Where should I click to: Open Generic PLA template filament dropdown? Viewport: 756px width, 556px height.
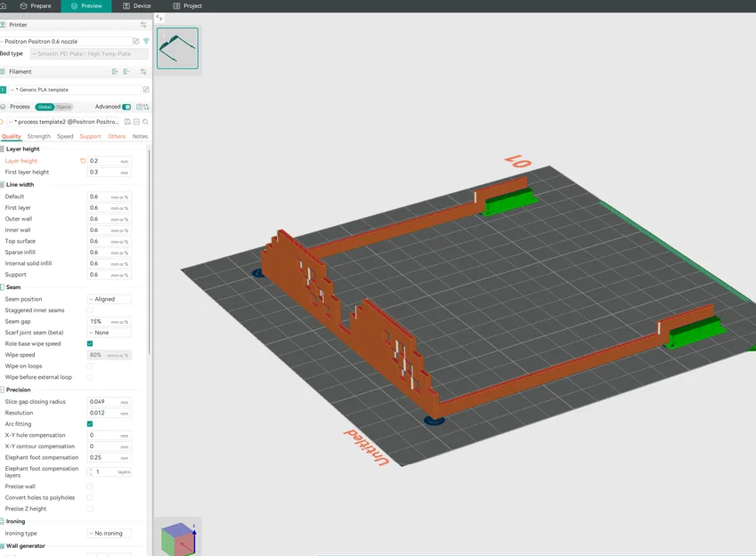(x=75, y=90)
